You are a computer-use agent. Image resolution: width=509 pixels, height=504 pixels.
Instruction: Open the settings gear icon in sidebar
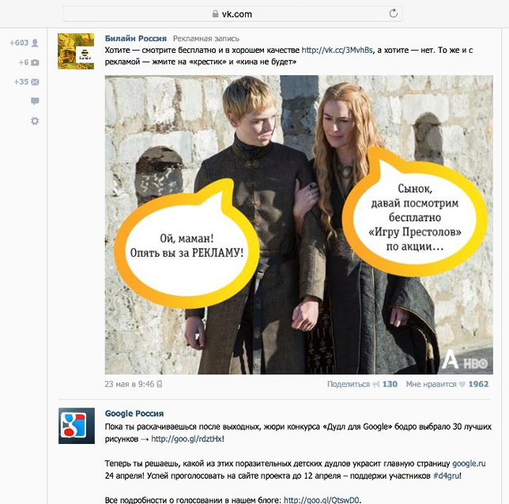point(35,121)
